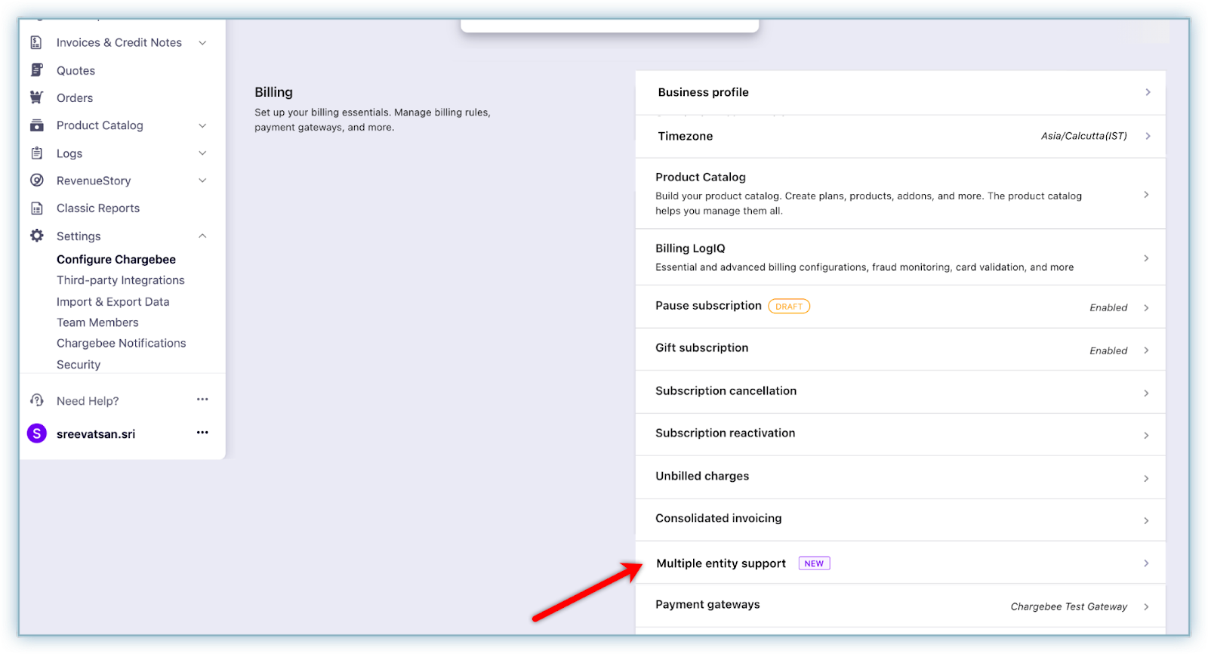
Task: Open the Product Catalog billing setting
Action: coord(901,194)
